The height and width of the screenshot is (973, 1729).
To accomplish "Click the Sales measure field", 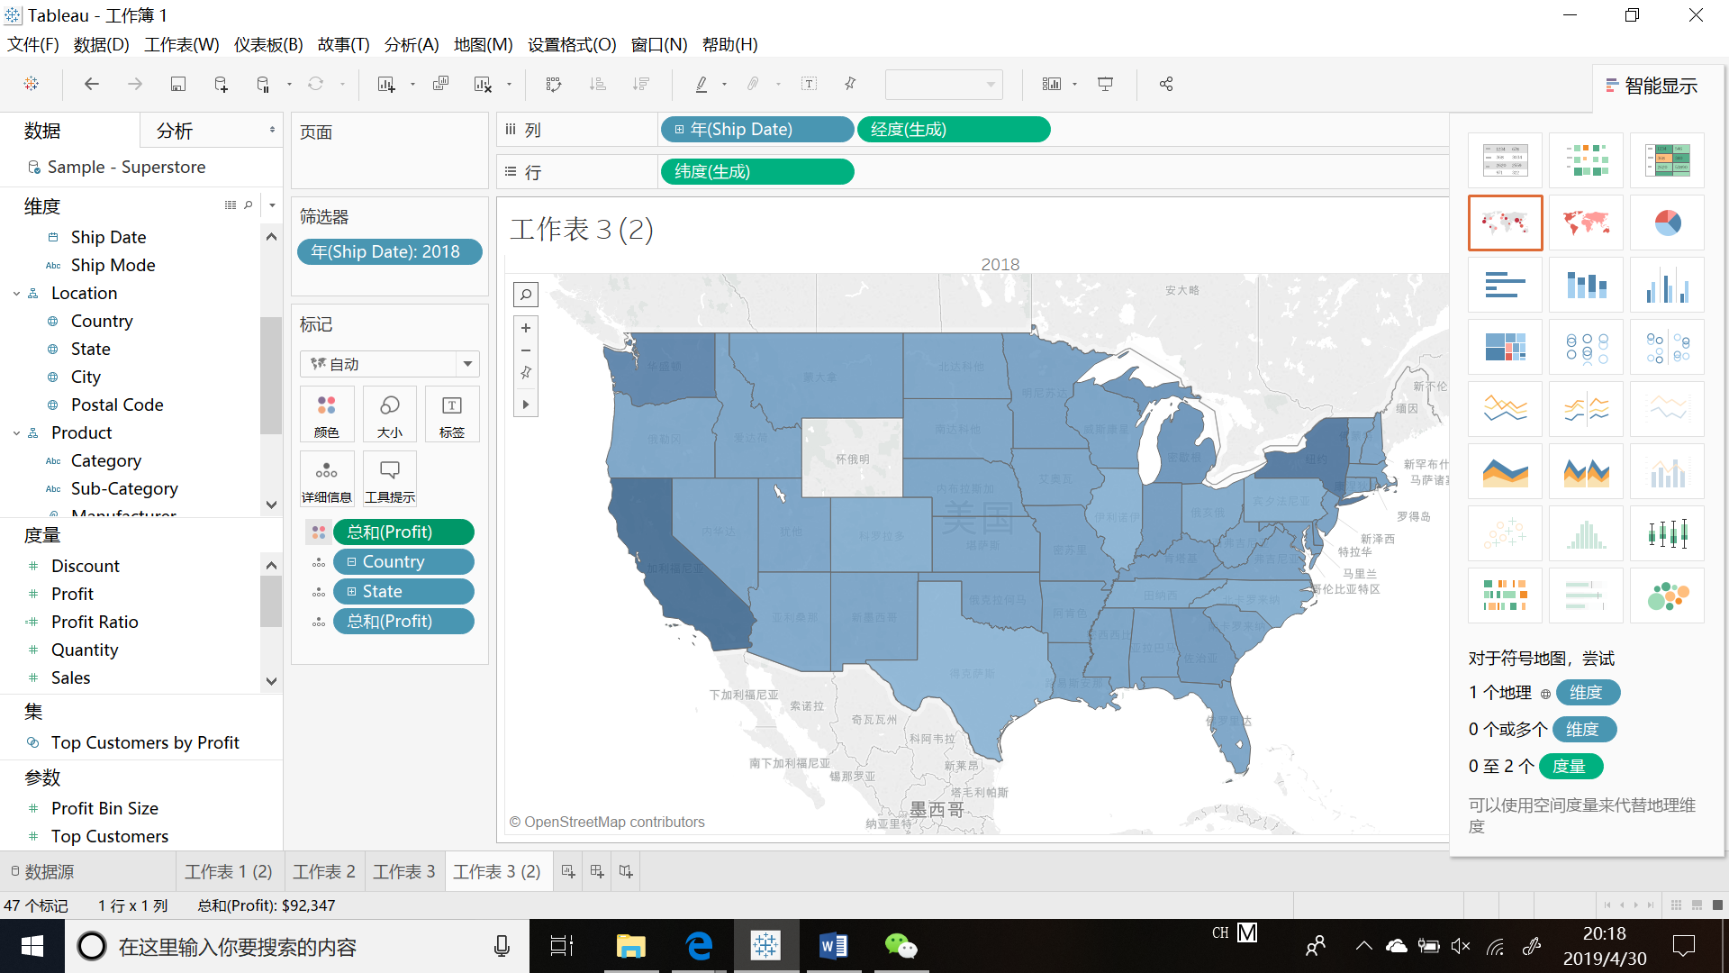I will coord(70,677).
